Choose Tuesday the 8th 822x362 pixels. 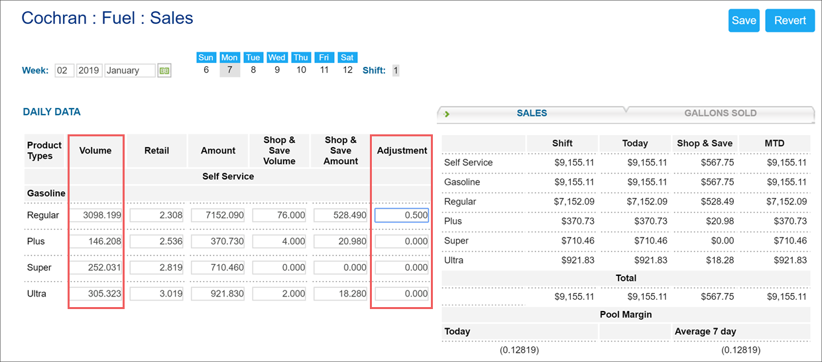(253, 64)
